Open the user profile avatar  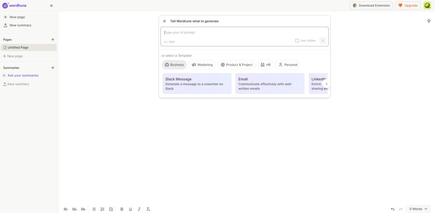[427, 6]
